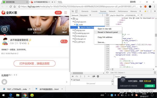Bookmark this page with the star icon
The width and height of the screenshot is (157, 98).
point(141,7)
